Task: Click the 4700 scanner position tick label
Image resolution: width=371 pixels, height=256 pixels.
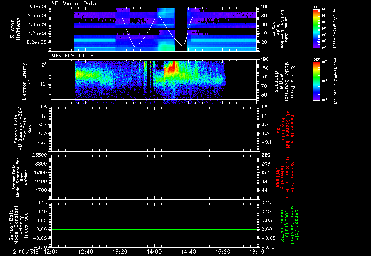Action: pyautogui.click(x=41, y=191)
